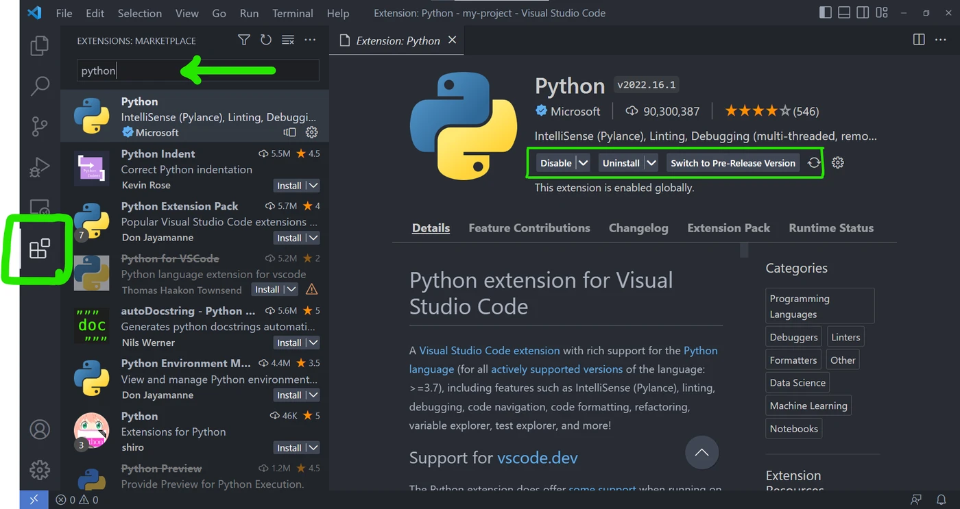
Task: Open the vscode.dev link
Action: click(538, 458)
